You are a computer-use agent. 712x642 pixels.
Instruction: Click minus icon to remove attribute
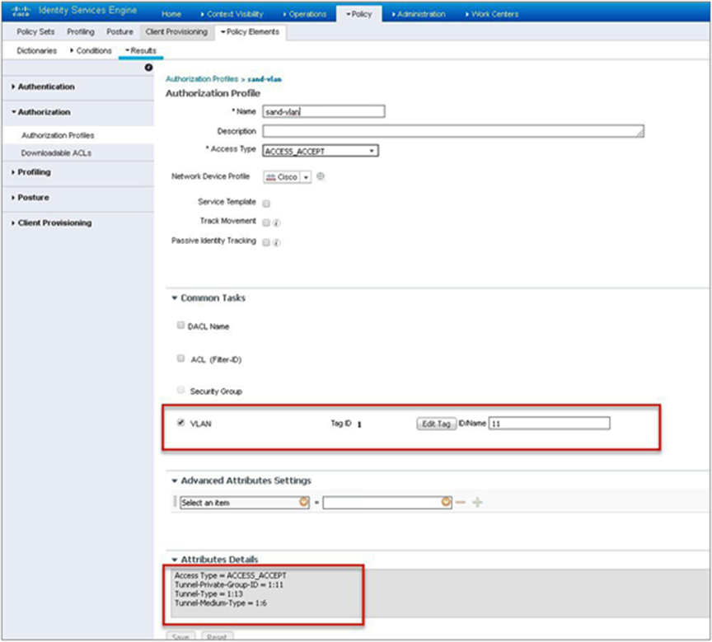pos(461,502)
